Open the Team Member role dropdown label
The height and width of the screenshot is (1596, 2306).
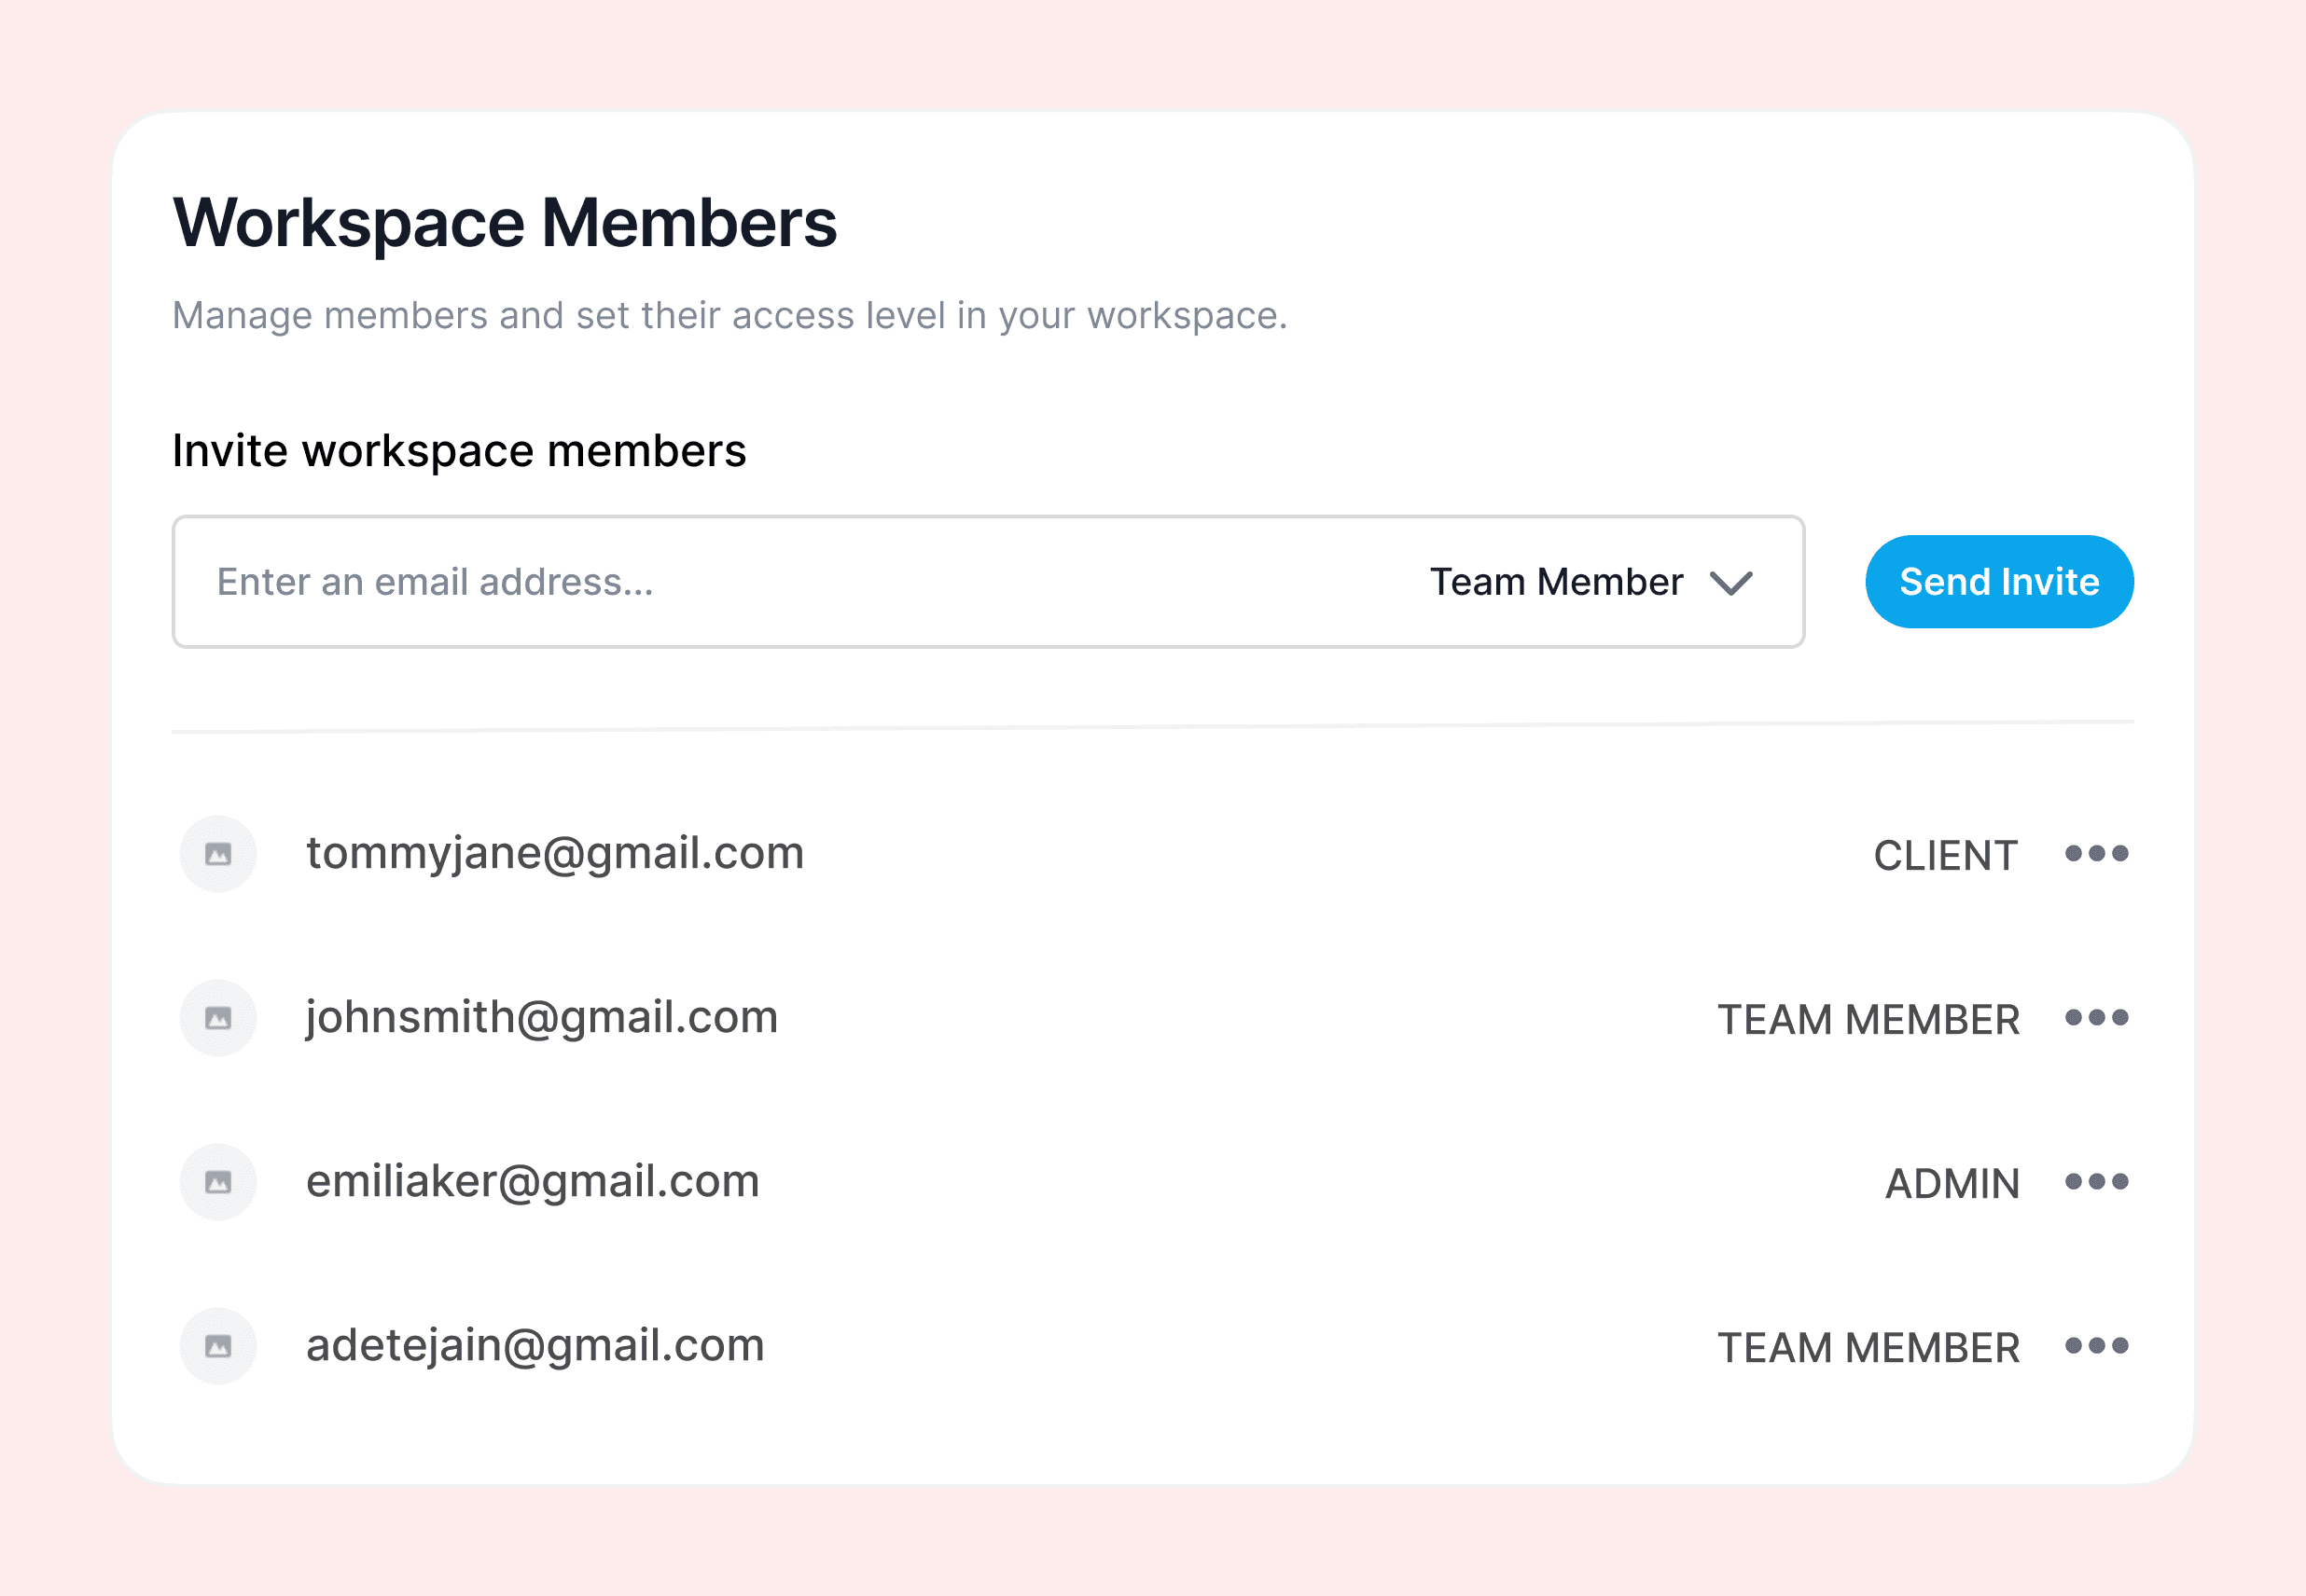(x=1556, y=582)
